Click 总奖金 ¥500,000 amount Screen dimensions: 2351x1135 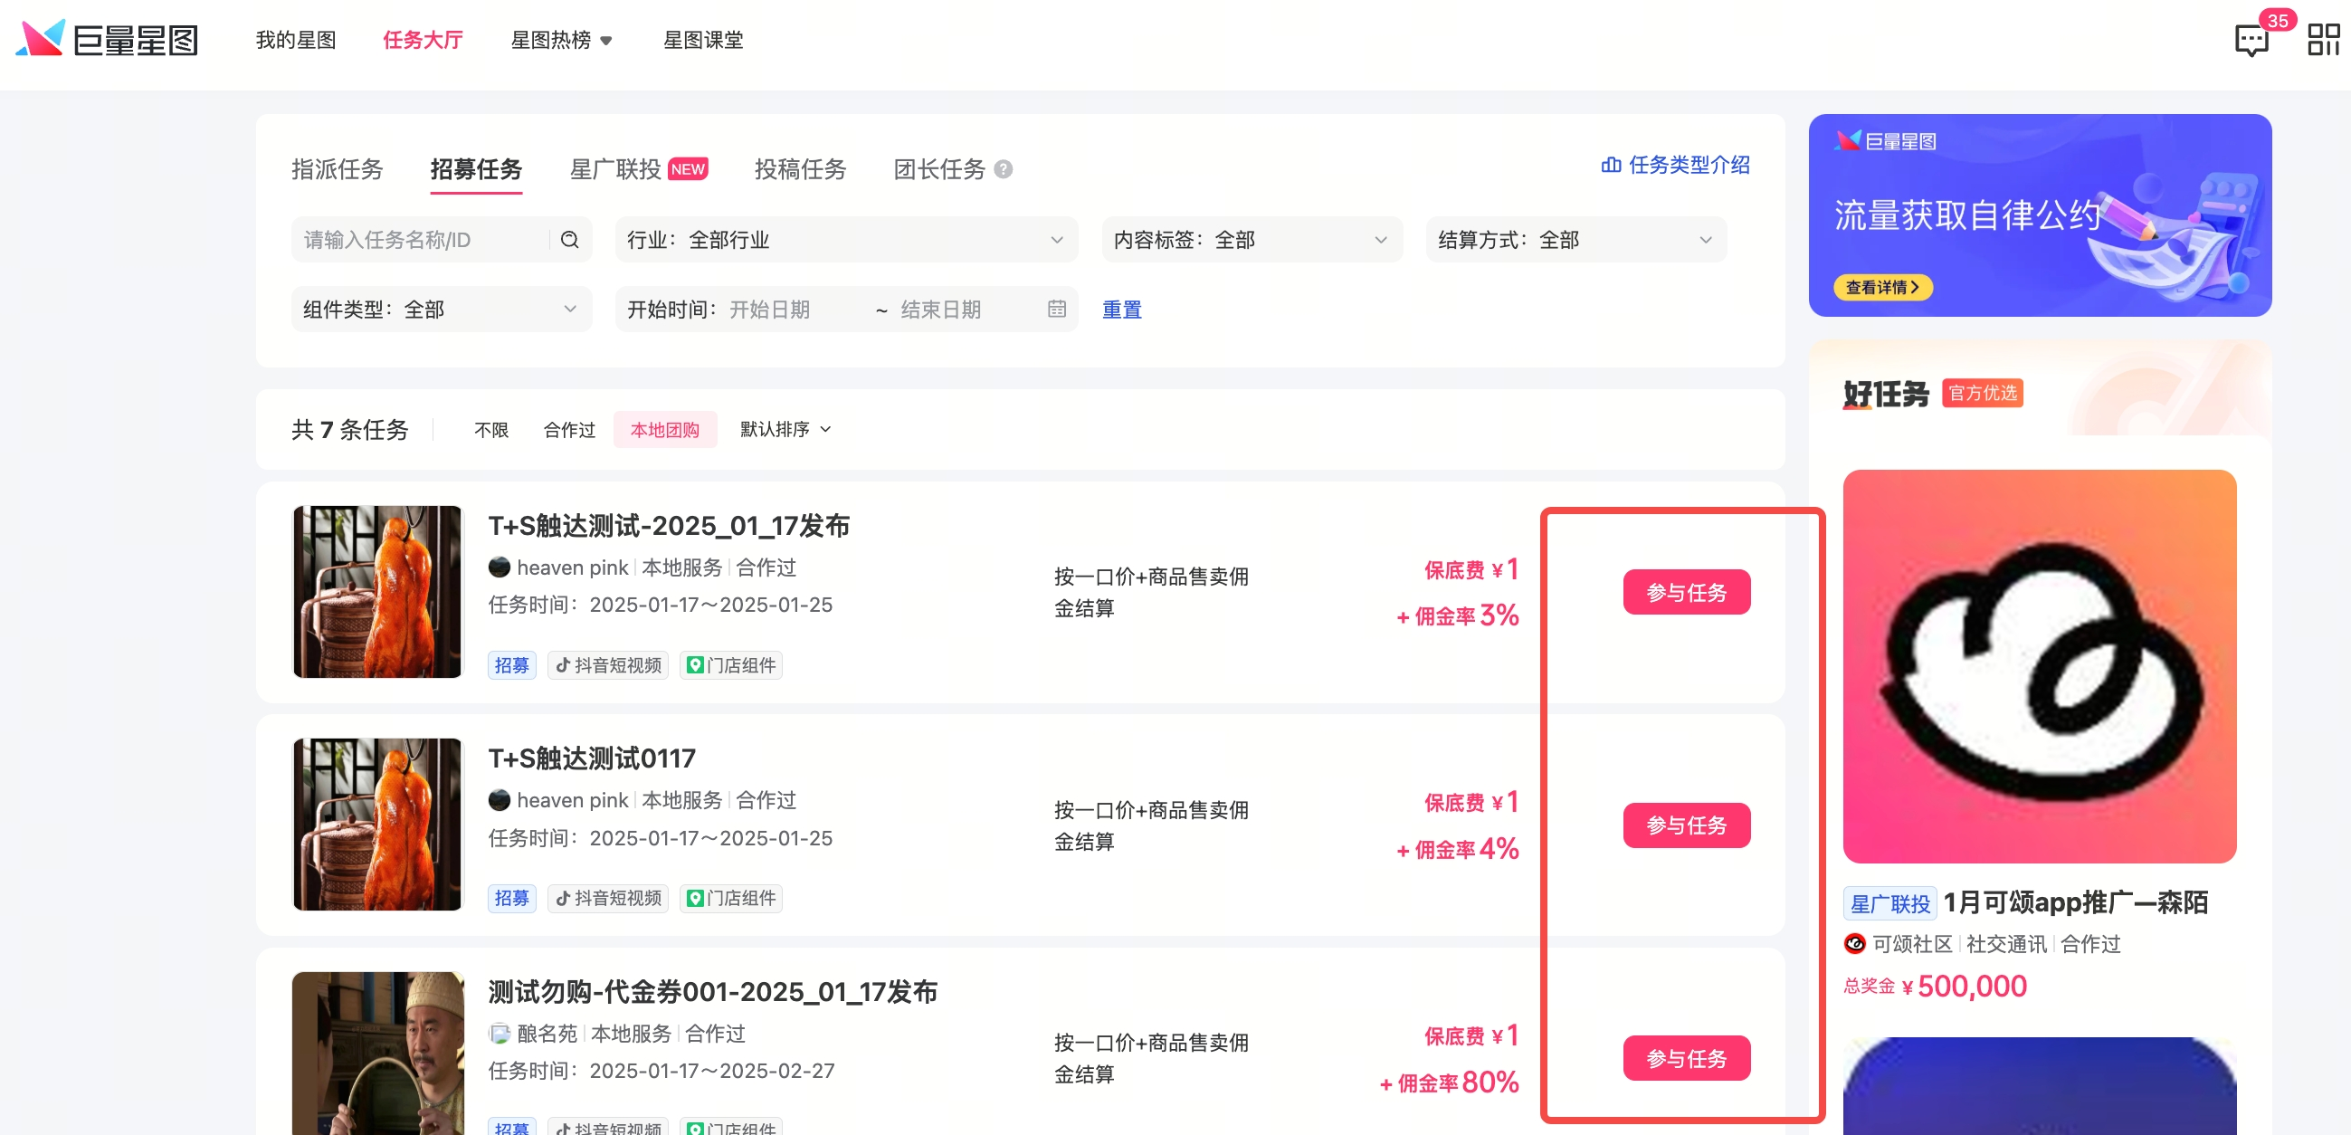(1935, 986)
